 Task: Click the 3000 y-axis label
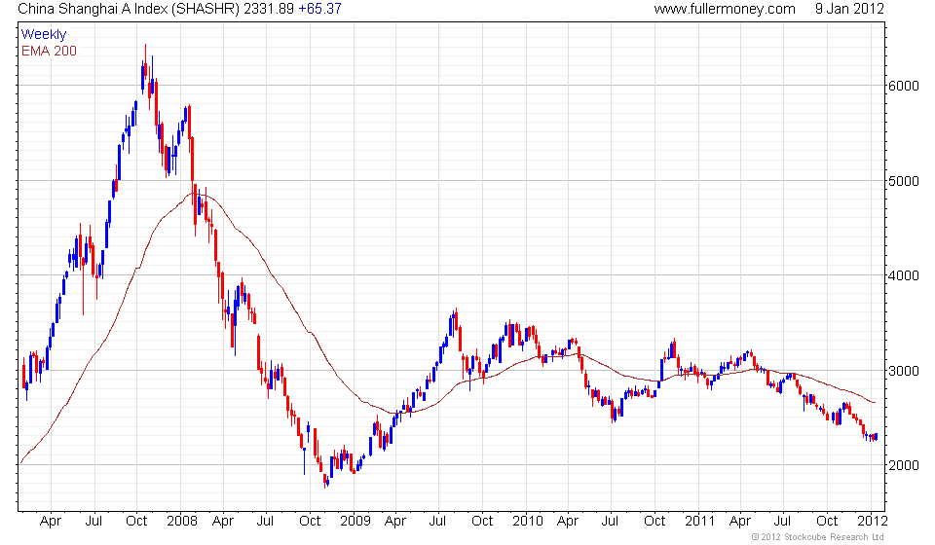[904, 371]
